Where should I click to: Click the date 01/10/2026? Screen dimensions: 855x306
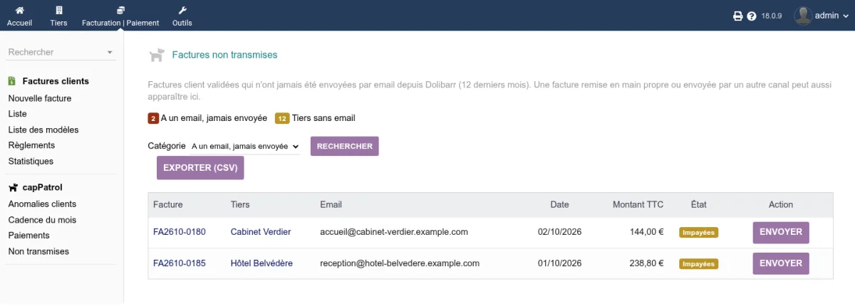pos(560,263)
